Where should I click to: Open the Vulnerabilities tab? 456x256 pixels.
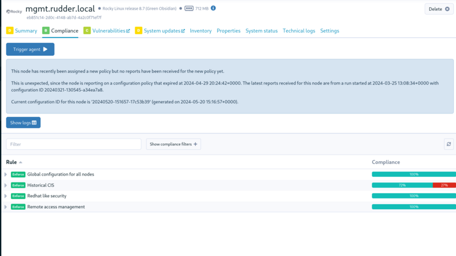pos(108,31)
